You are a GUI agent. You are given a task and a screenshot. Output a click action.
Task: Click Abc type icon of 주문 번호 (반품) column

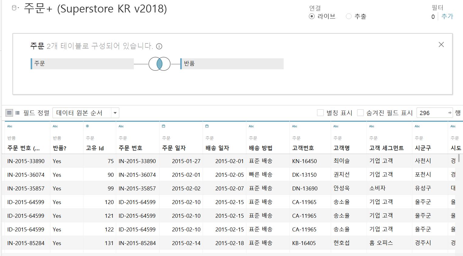coord(10,126)
